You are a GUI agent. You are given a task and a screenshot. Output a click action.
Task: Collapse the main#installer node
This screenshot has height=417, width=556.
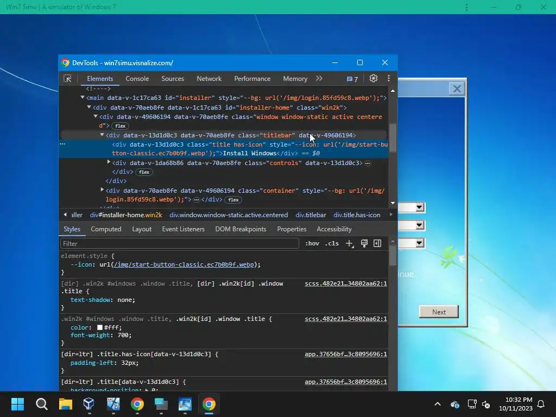83,97
